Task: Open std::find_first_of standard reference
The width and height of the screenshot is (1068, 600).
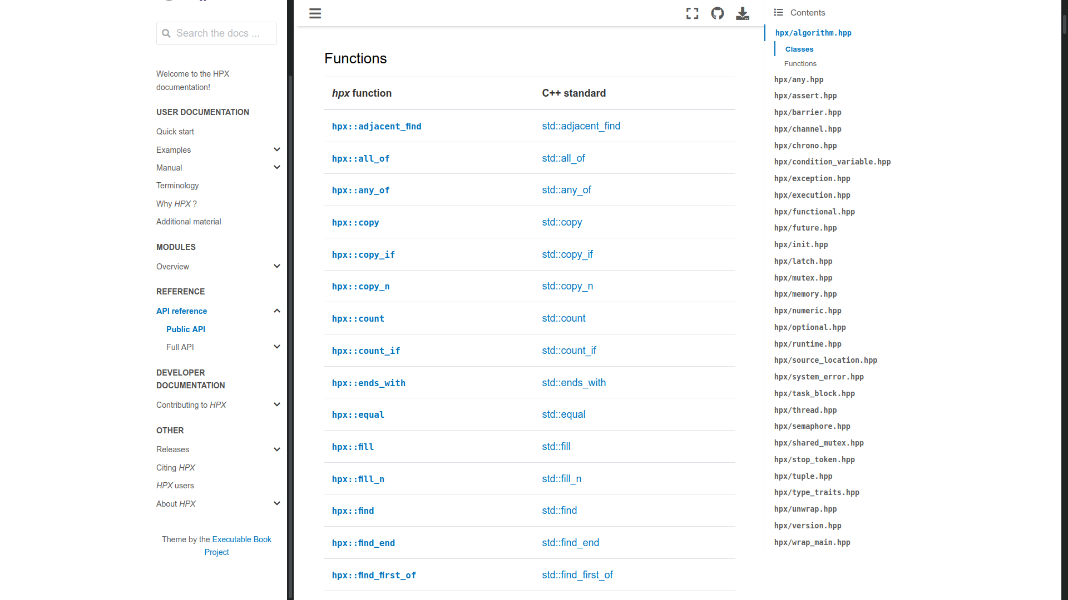Action: 577,575
